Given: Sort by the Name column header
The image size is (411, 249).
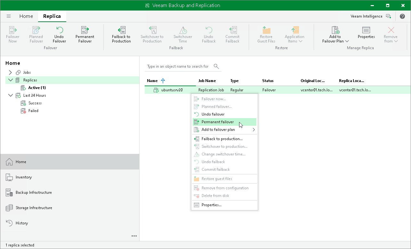Looking at the screenshot, I should point(152,81).
